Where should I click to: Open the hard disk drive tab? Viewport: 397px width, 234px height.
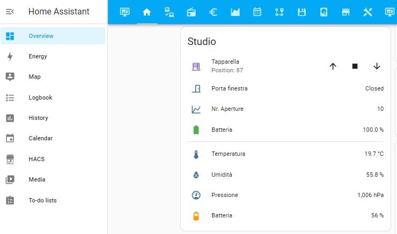coord(324,12)
